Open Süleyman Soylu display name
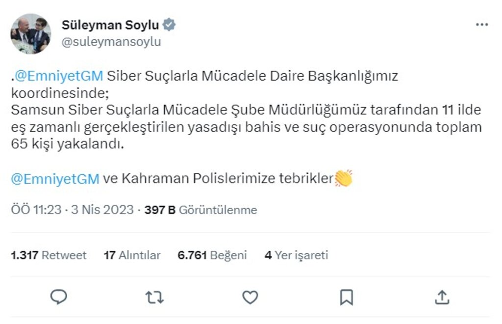Screen dimensions: 502x324 [110, 25]
